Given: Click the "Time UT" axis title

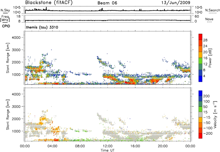Looking at the screenshot, I should 108,150.
